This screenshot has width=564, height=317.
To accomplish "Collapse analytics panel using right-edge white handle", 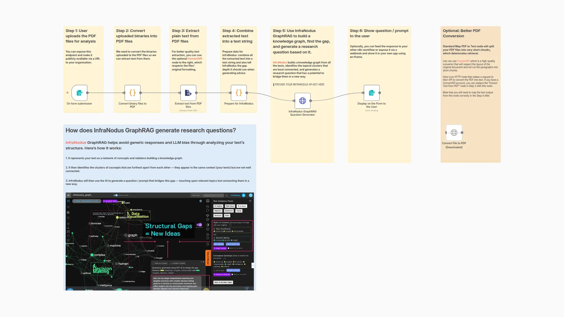I will (253, 265).
